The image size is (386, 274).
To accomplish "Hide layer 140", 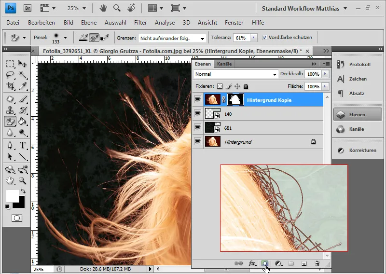I will (x=197, y=113).
